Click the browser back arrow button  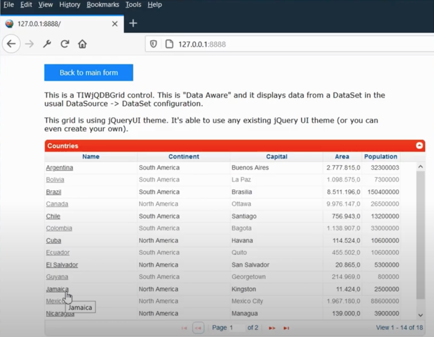point(11,44)
